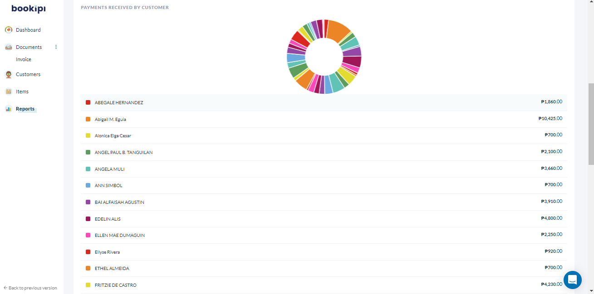This screenshot has width=594, height=294.
Task: Click the ₱4,800.00 amount
Action: click(551, 218)
